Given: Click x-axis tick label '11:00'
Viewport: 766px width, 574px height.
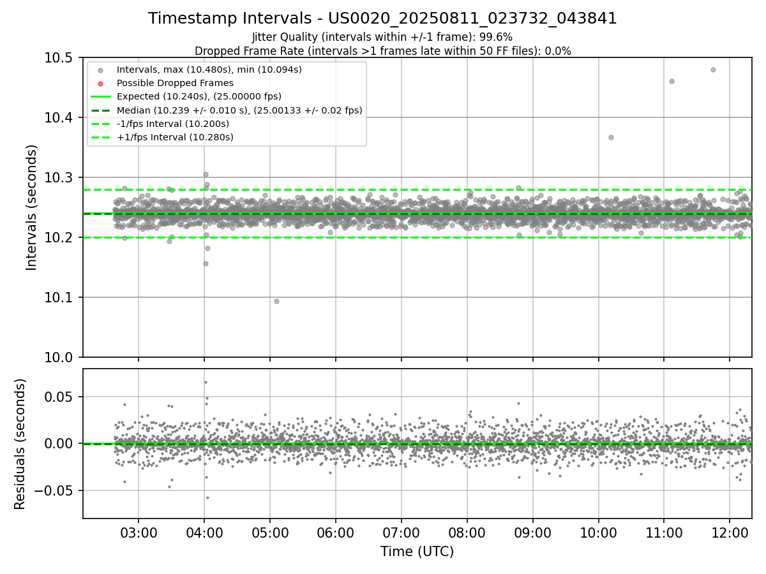Looking at the screenshot, I should coord(665,532).
